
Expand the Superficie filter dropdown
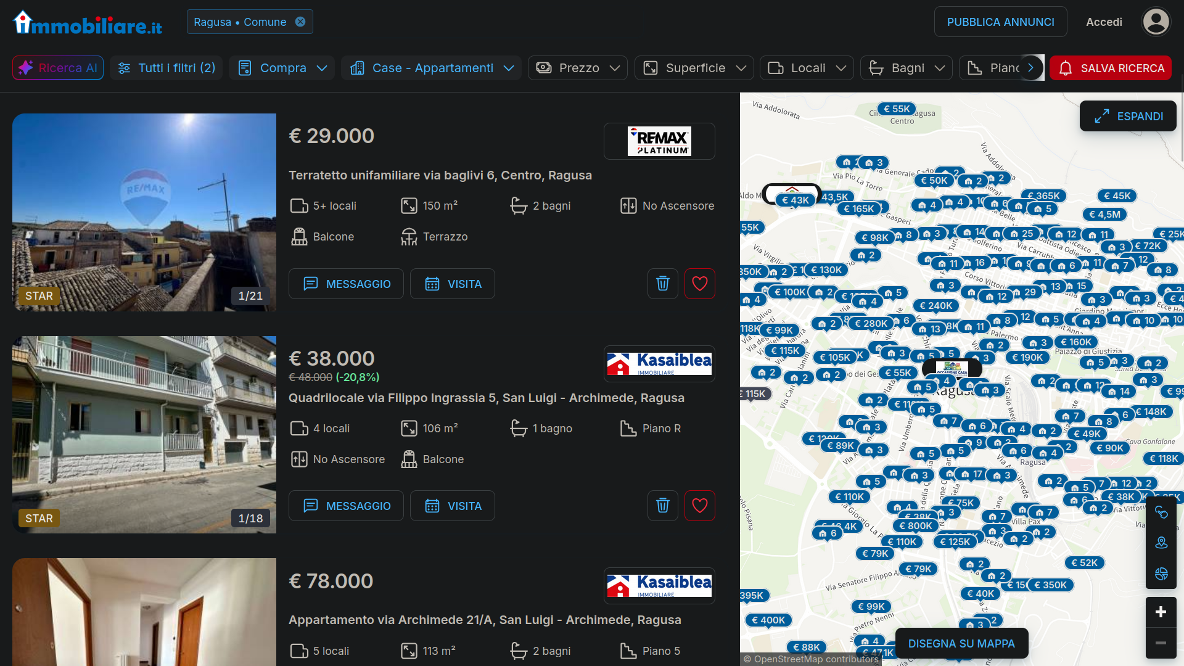point(694,68)
